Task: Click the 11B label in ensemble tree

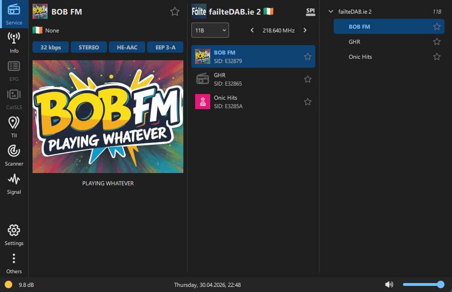Action: (437, 12)
